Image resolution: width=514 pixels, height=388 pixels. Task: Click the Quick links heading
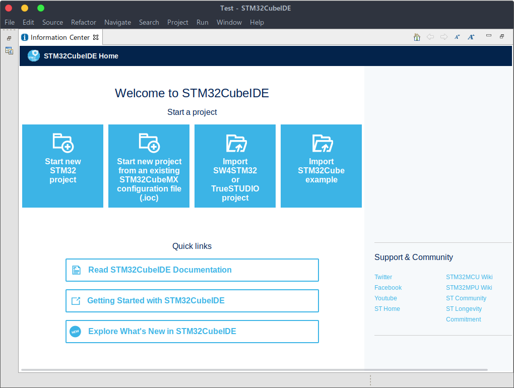click(x=192, y=246)
